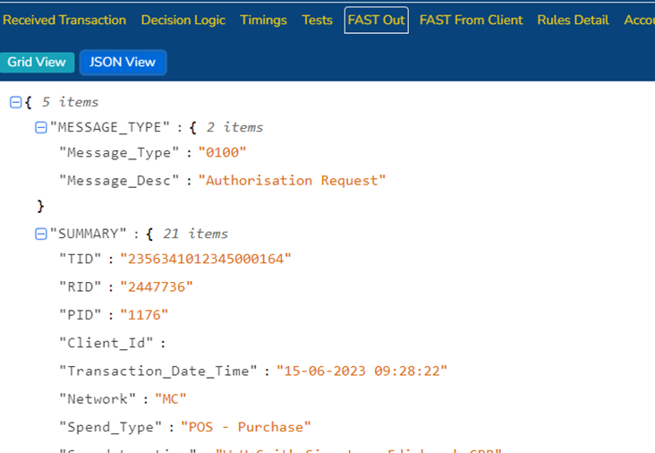Click the "5 items" count label
Screen dimensions: 655x453
coord(70,102)
